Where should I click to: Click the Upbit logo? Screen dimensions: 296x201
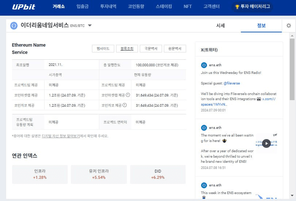pyautogui.click(x=24, y=7)
